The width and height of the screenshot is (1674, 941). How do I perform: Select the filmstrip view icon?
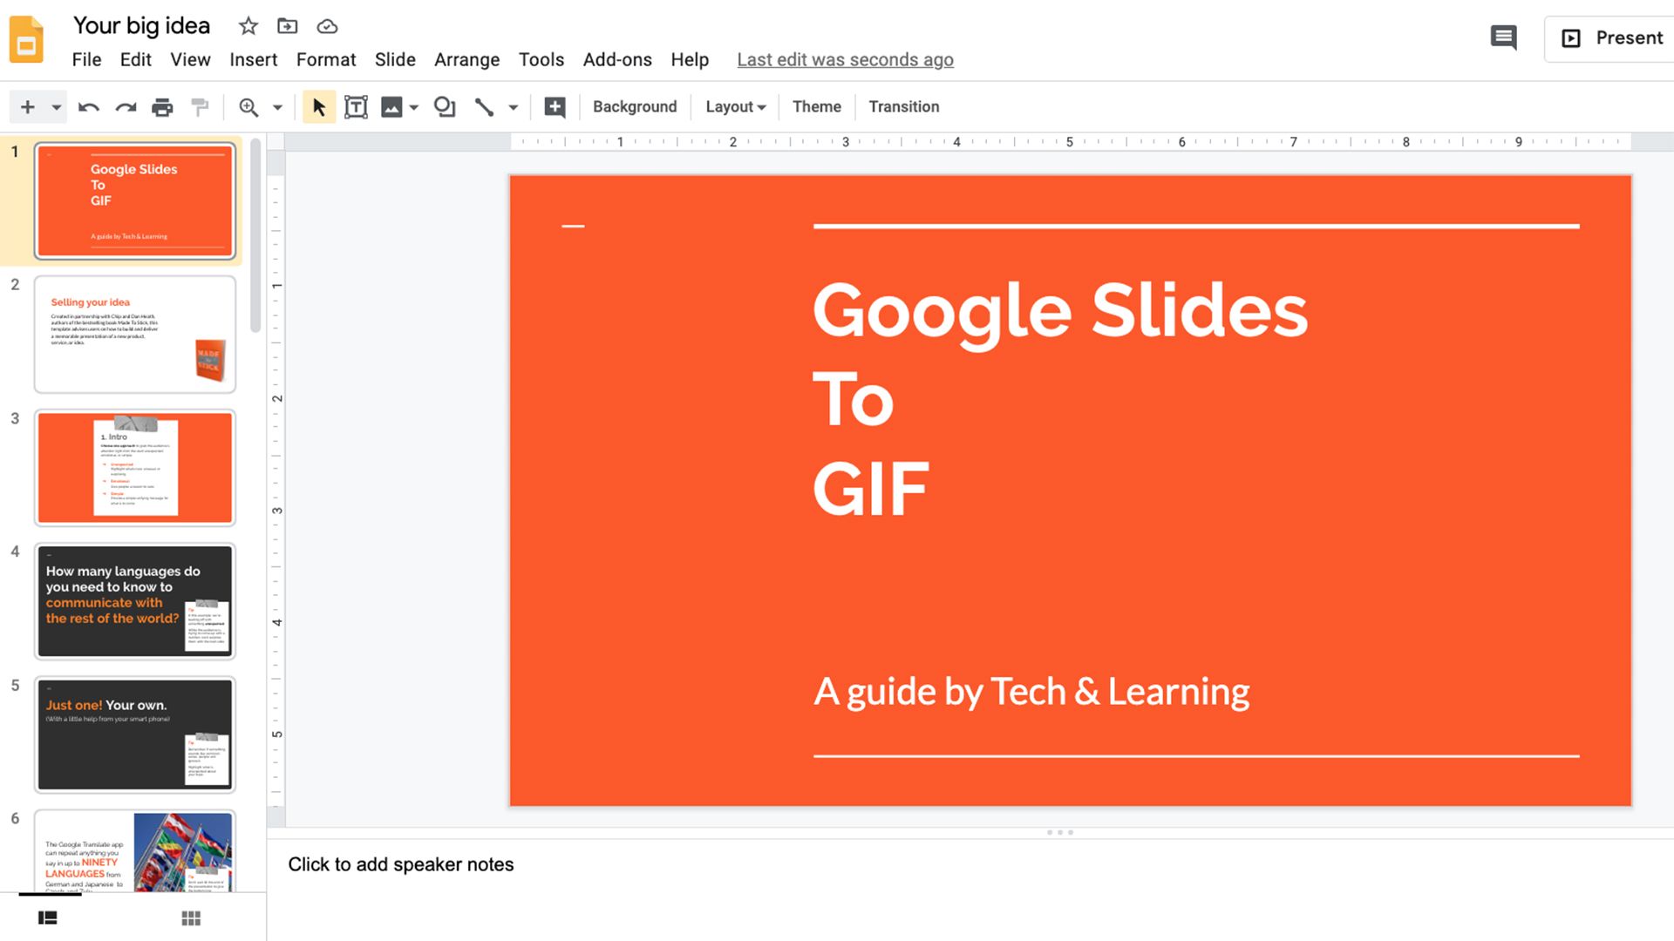(48, 917)
